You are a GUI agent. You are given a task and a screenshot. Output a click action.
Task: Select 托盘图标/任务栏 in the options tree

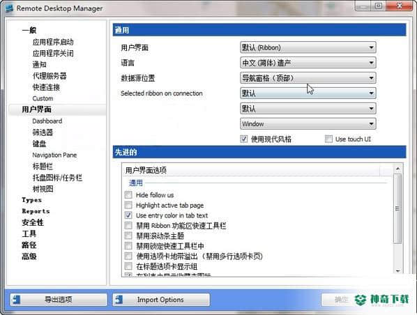57,178
